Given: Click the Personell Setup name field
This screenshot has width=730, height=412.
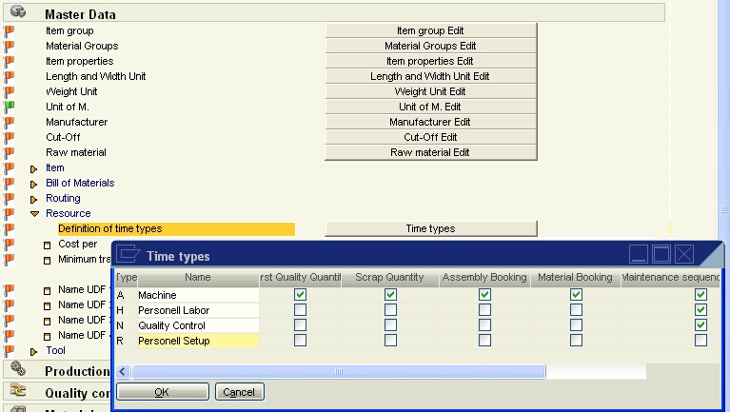Looking at the screenshot, I should tap(198, 341).
